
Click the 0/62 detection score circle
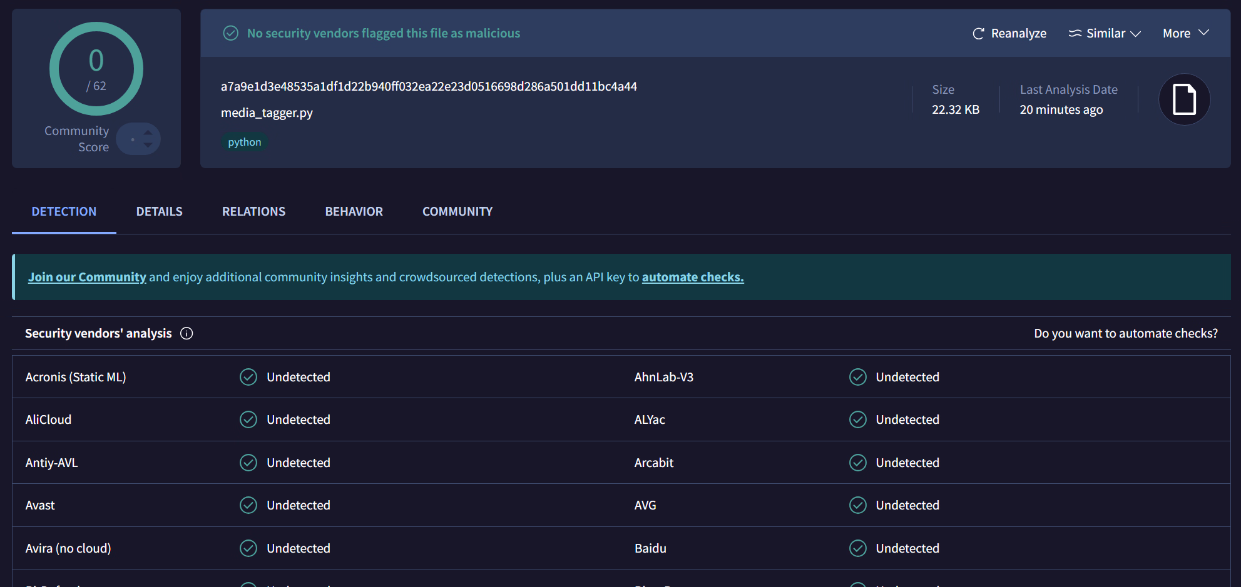[96, 69]
